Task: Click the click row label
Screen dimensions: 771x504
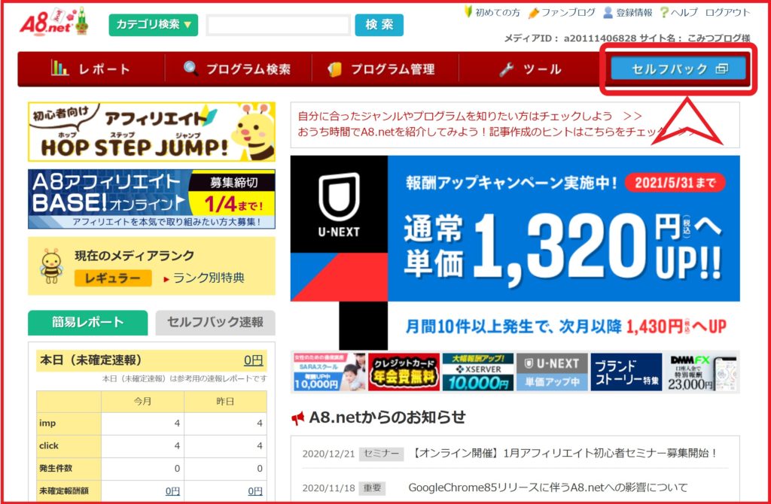Action: 49,446
